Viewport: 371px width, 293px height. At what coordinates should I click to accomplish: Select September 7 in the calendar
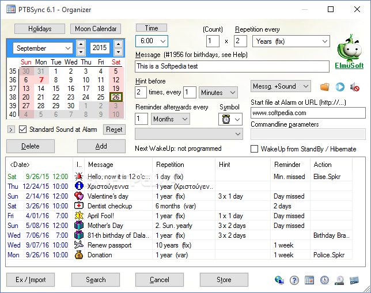click(41, 79)
